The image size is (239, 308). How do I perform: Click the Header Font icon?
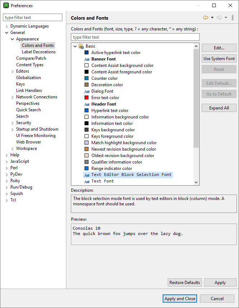point(87,104)
